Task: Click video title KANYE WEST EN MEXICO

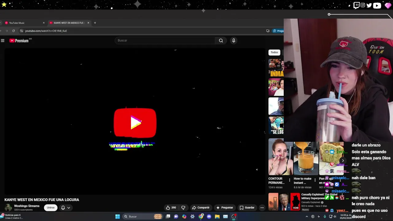Action: 42,200
